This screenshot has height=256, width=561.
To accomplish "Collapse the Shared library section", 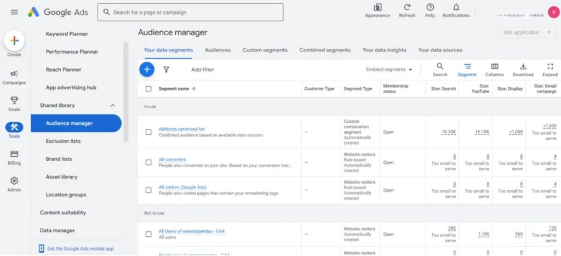I will [x=113, y=105].
